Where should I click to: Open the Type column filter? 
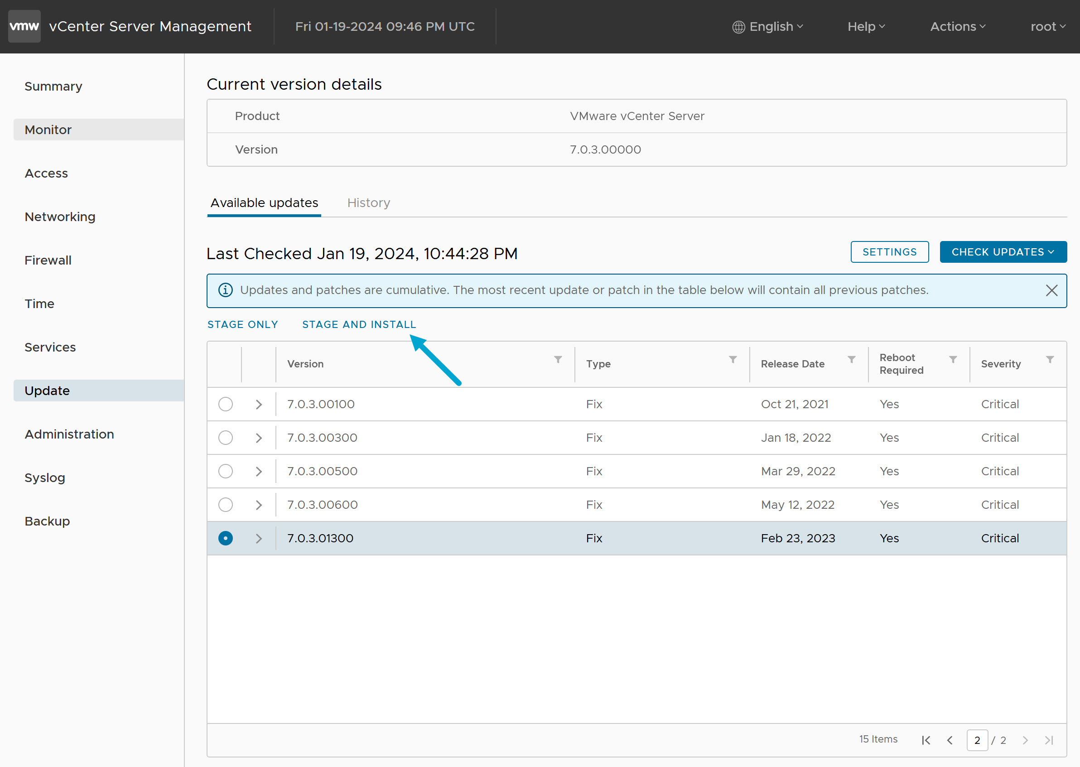click(733, 359)
